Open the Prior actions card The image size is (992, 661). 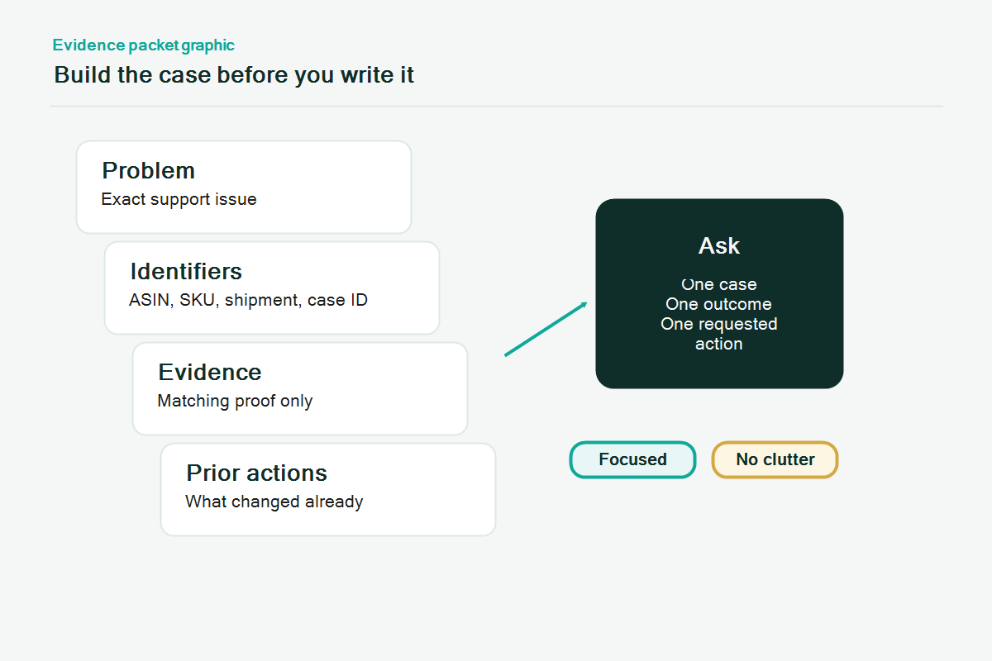point(328,489)
